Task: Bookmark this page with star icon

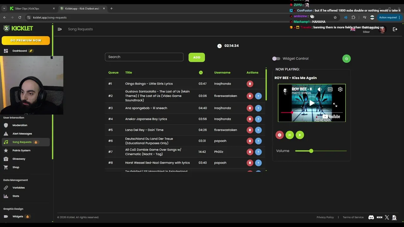Action: (335, 17)
